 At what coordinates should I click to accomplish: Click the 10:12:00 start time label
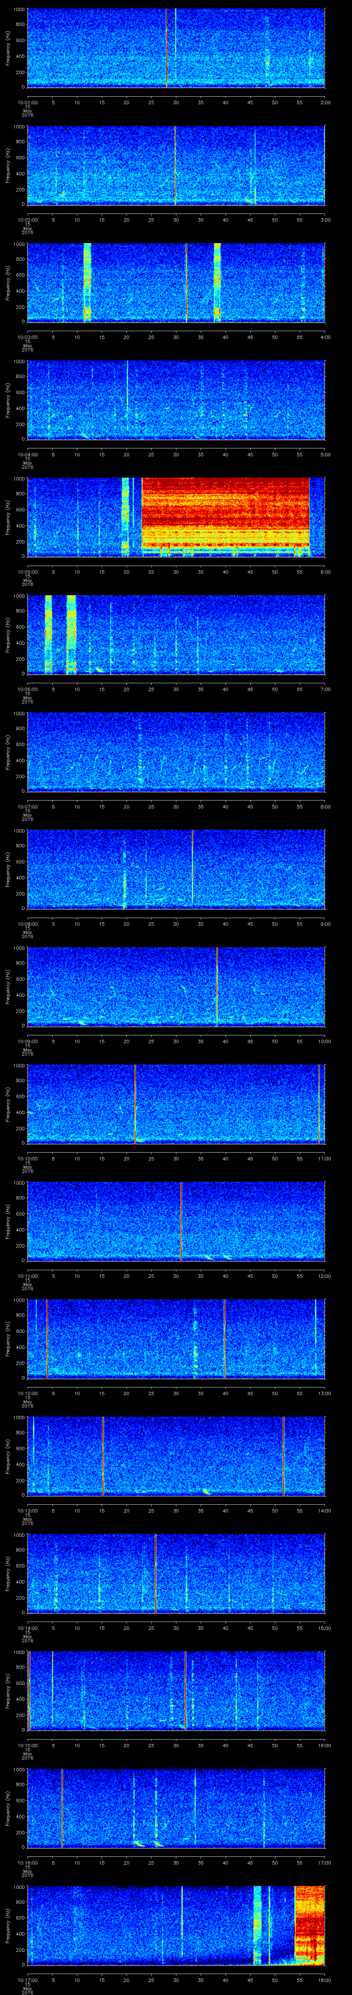pos(28,1393)
